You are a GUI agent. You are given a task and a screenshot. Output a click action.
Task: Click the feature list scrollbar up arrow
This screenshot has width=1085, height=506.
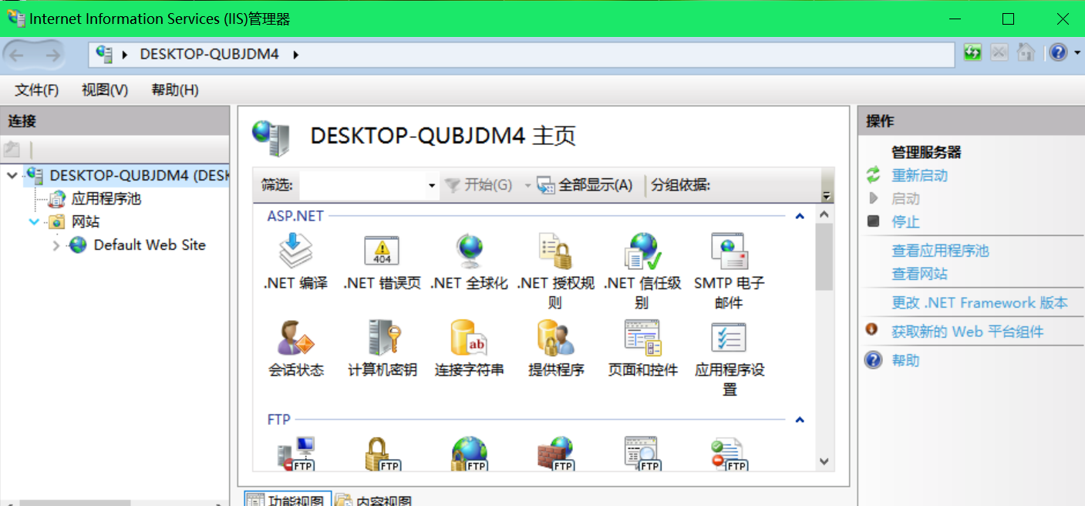[x=824, y=214]
